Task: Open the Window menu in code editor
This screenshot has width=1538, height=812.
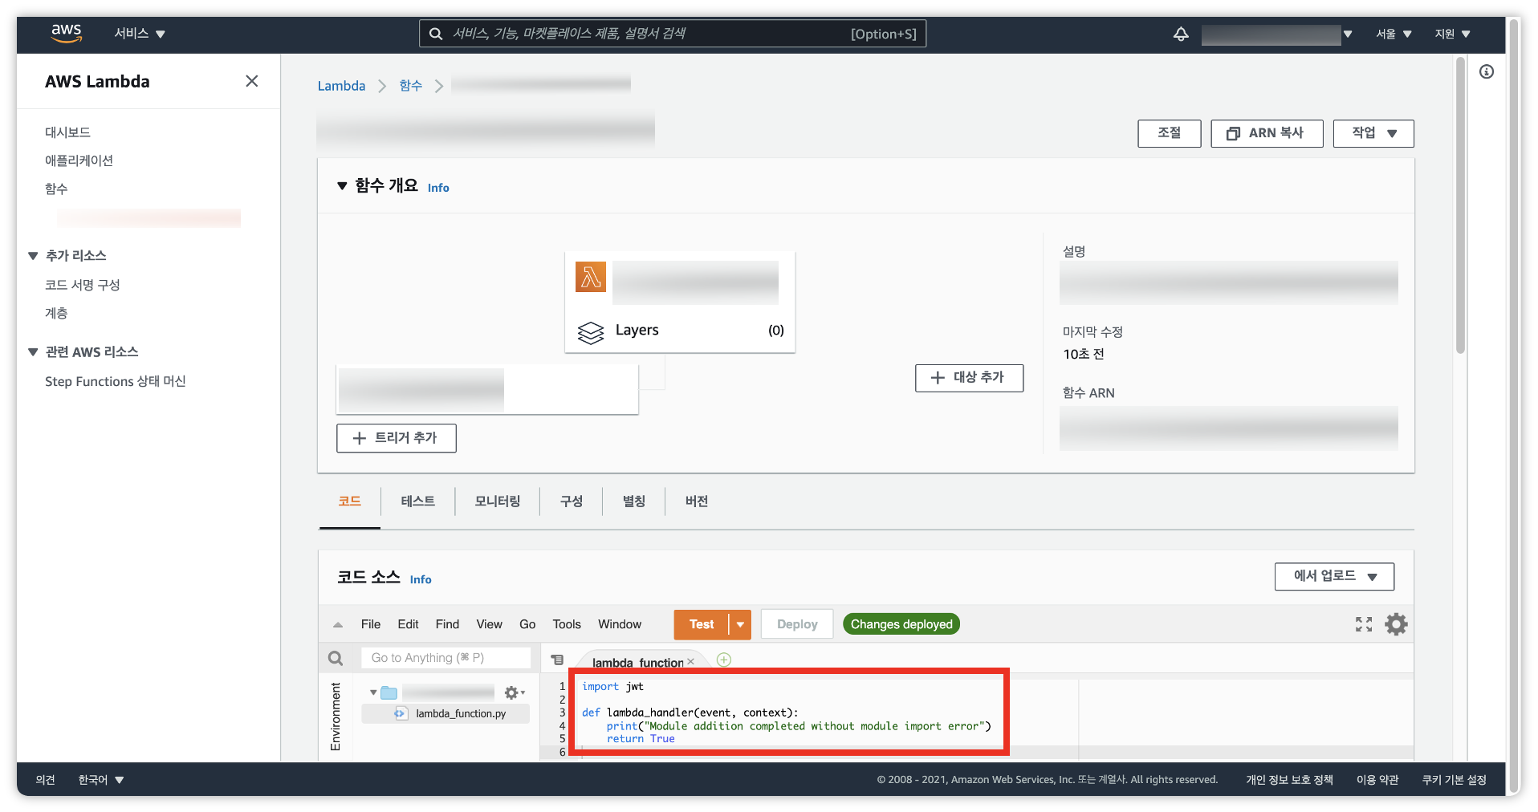Action: (620, 624)
